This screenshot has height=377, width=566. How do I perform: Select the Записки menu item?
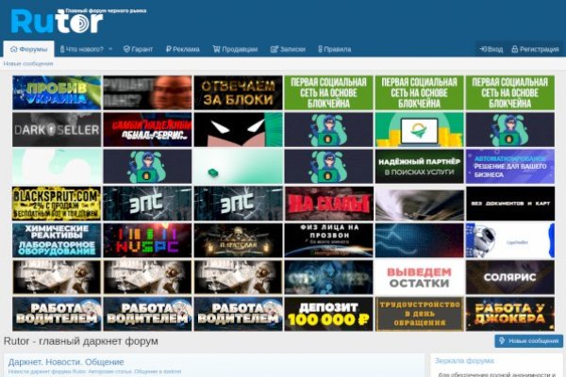292,49
